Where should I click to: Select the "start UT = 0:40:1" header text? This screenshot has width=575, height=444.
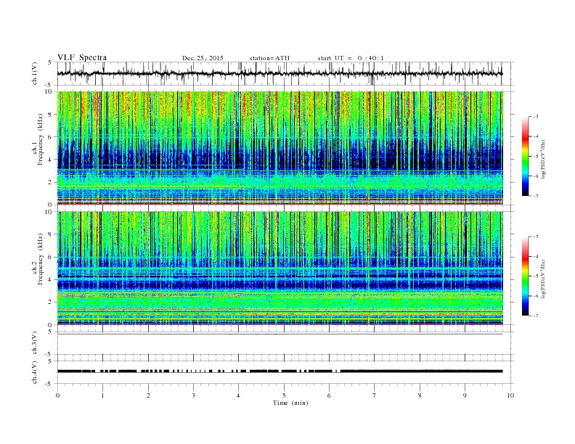pos(351,58)
